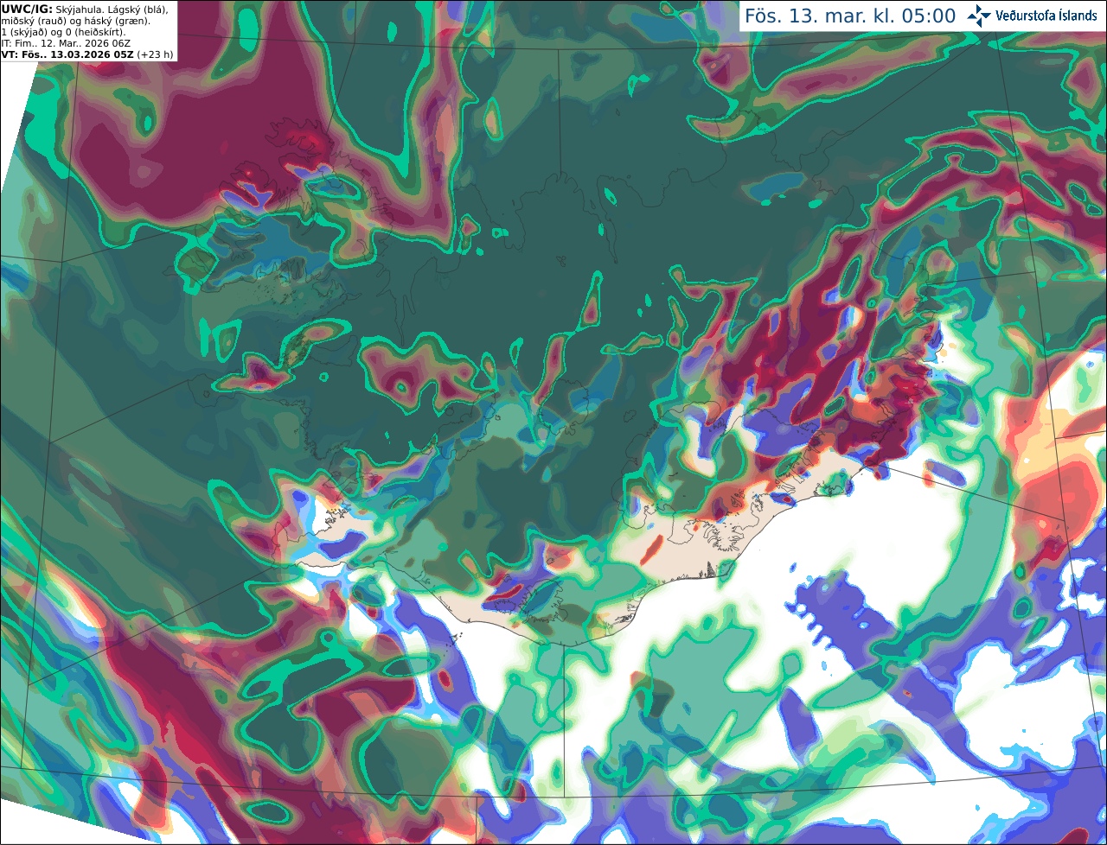Click the 'miðský (rauð) og háský (græn).' line
Viewport: 1107px width, 845px height.
coord(75,20)
